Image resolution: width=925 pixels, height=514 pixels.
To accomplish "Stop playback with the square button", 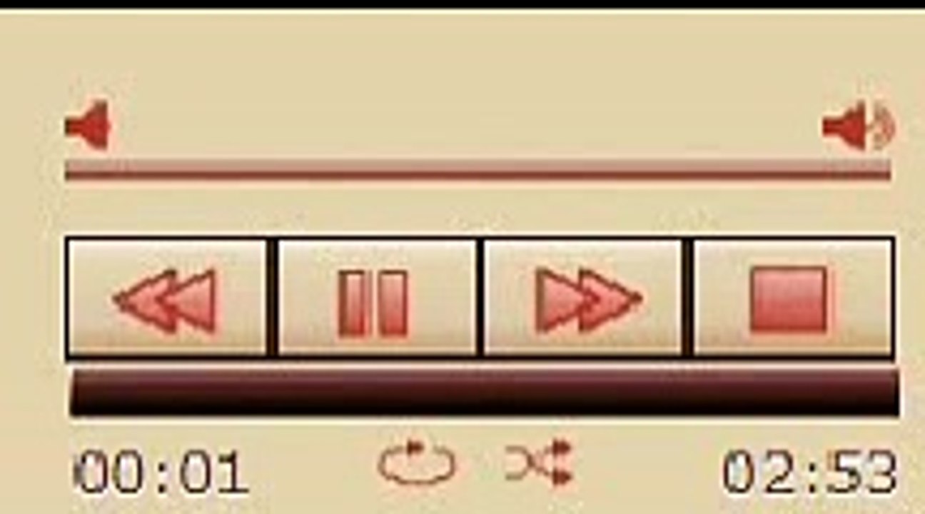I will pos(792,298).
